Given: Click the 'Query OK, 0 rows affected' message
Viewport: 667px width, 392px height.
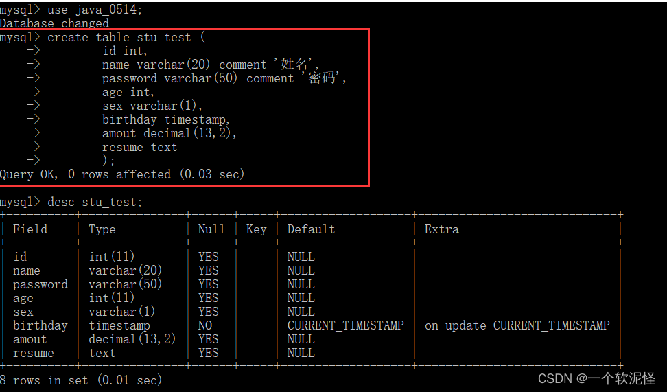Looking at the screenshot, I should click(122, 174).
